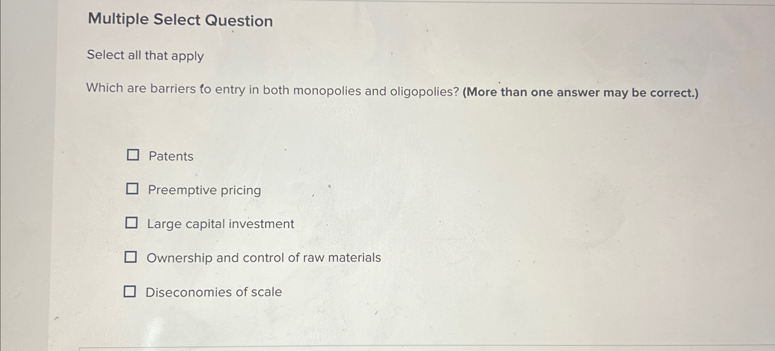
Task: Check the Preemptive pricing checkbox
Action: pyautogui.click(x=132, y=189)
